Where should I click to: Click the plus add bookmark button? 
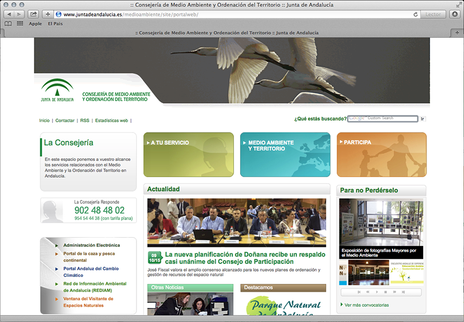tap(48, 14)
